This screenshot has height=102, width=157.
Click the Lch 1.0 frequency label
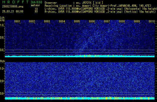click(2, 25)
